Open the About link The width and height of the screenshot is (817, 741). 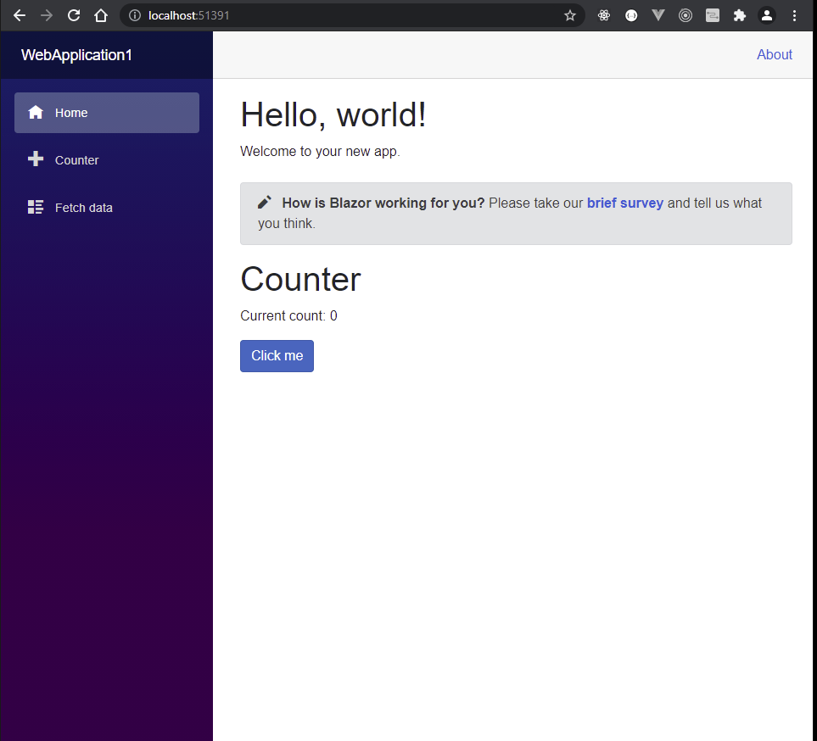coord(774,54)
